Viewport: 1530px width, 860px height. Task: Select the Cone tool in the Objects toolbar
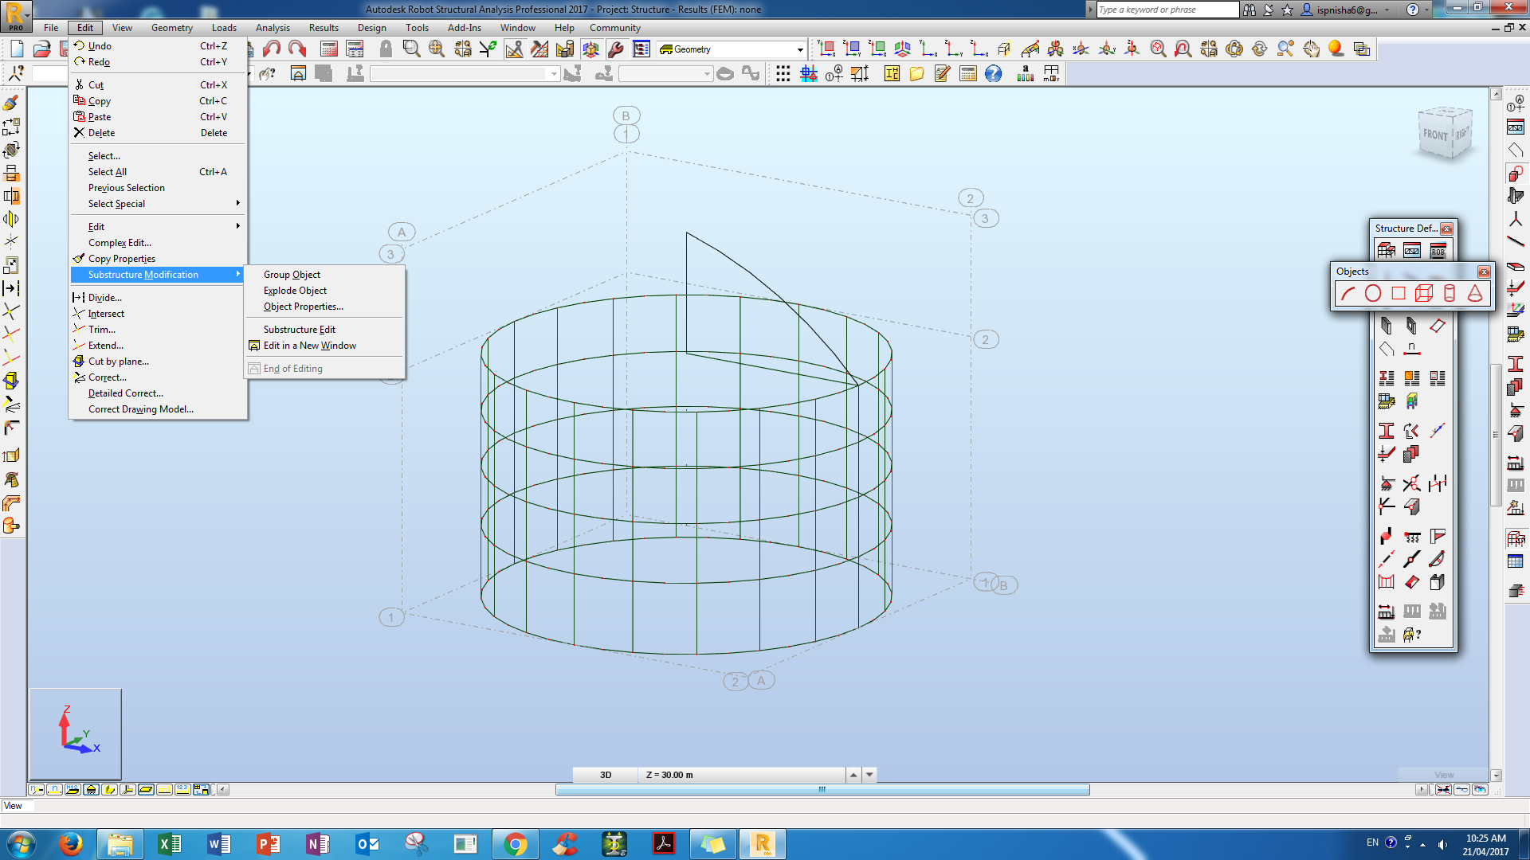coord(1475,293)
